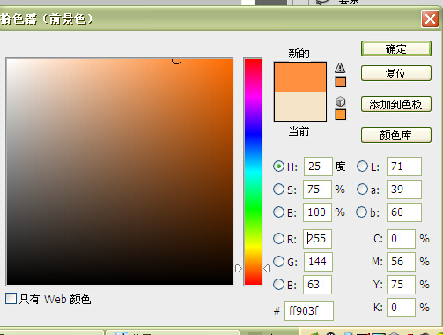Click the 添加到色板 button
Screen dimensions: 443x335
click(x=396, y=104)
